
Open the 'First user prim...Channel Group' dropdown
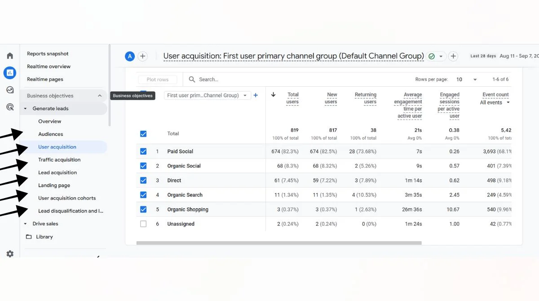point(208,95)
